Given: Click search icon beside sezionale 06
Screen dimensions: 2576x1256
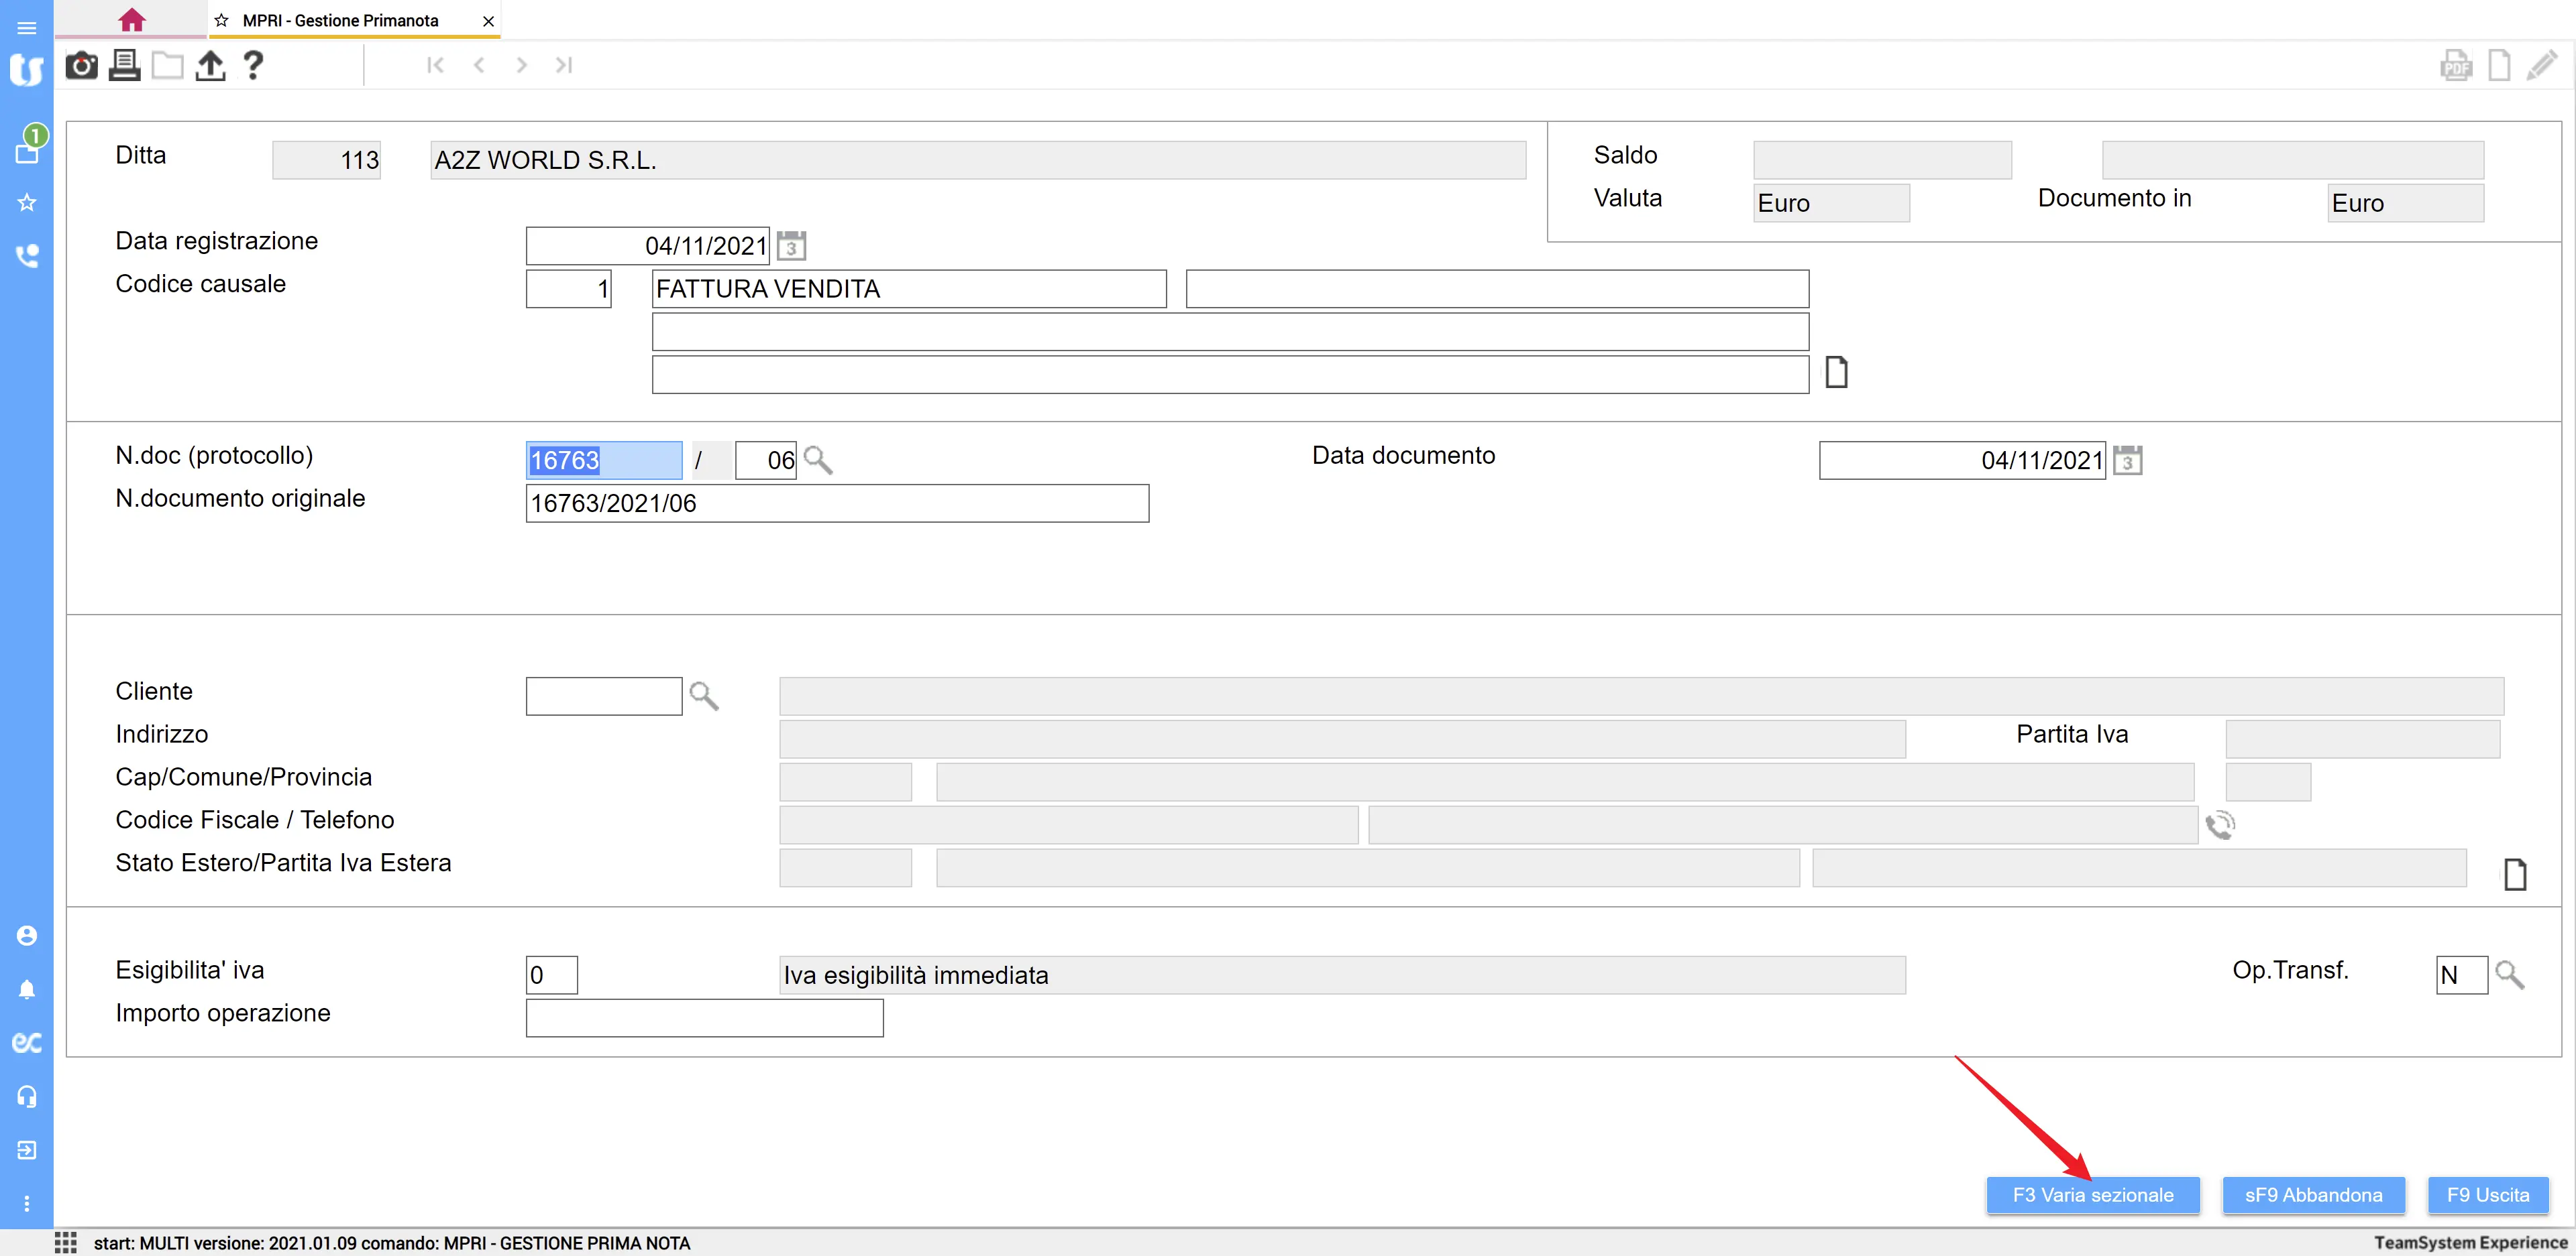Looking at the screenshot, I should [818, 460].
